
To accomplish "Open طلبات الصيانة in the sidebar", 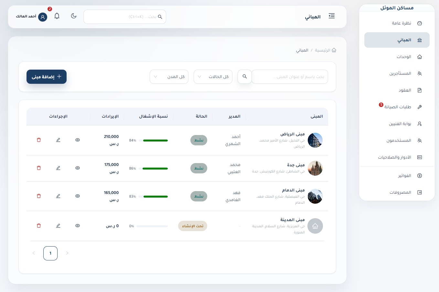I will 397,107.
